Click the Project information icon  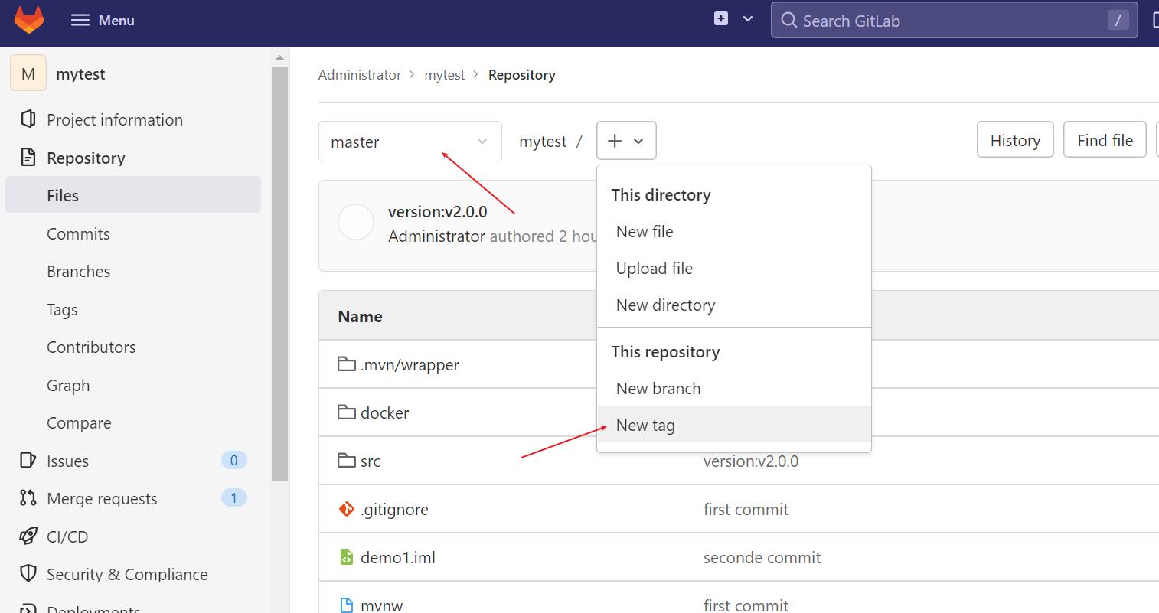28,119
